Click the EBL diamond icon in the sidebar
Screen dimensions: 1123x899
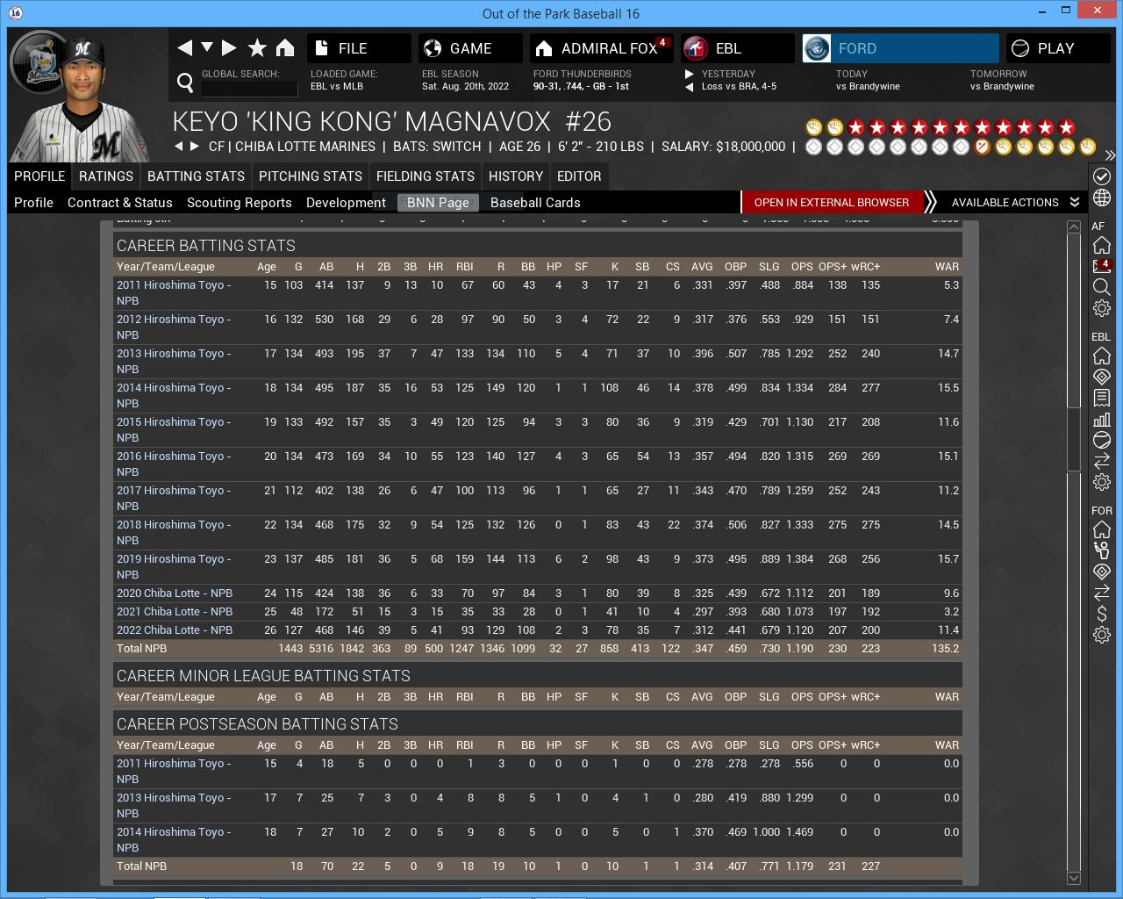(1102, 377)
